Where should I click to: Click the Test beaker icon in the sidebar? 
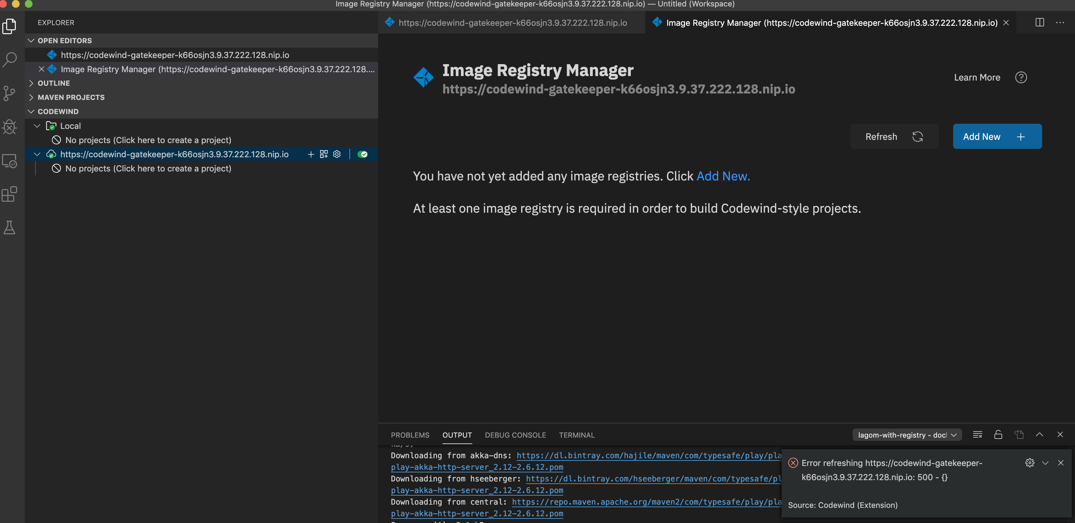tap(9, 227)
